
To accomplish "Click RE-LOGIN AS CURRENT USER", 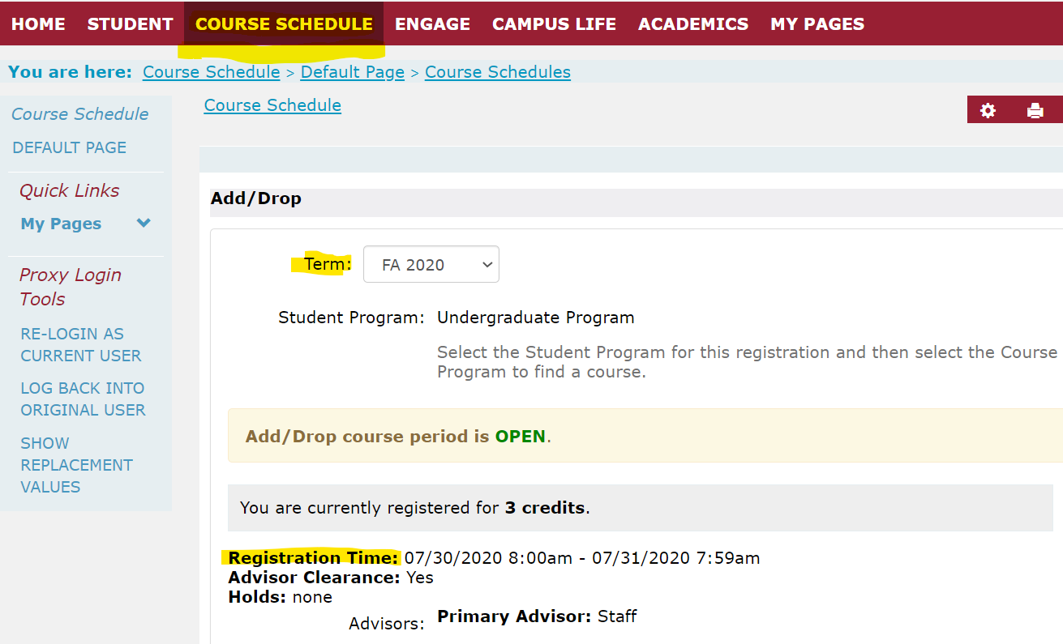I will coord(81,344).
